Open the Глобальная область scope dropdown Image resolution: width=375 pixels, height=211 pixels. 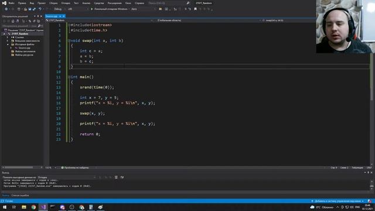coord(207,21)
